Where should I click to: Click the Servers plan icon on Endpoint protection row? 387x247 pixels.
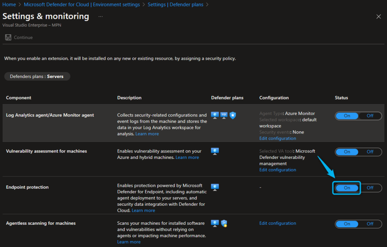click(215, 186)
